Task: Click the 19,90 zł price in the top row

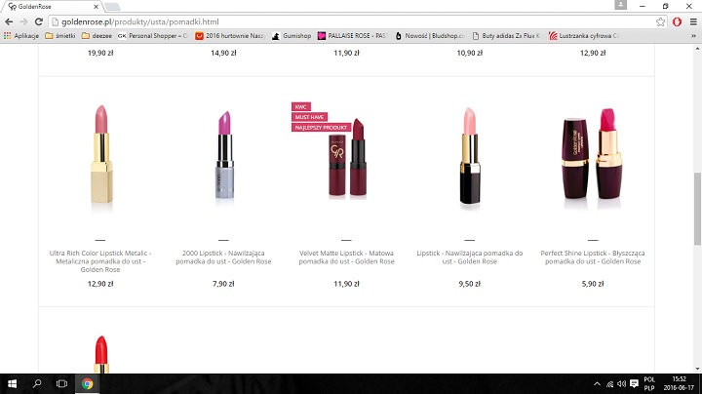Action: pyautogui.click(x=100, y=53)
